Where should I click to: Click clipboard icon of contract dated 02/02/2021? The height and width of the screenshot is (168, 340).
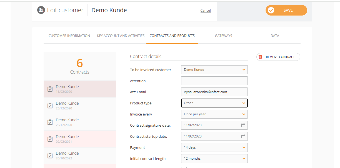click(x=50, y=139)
